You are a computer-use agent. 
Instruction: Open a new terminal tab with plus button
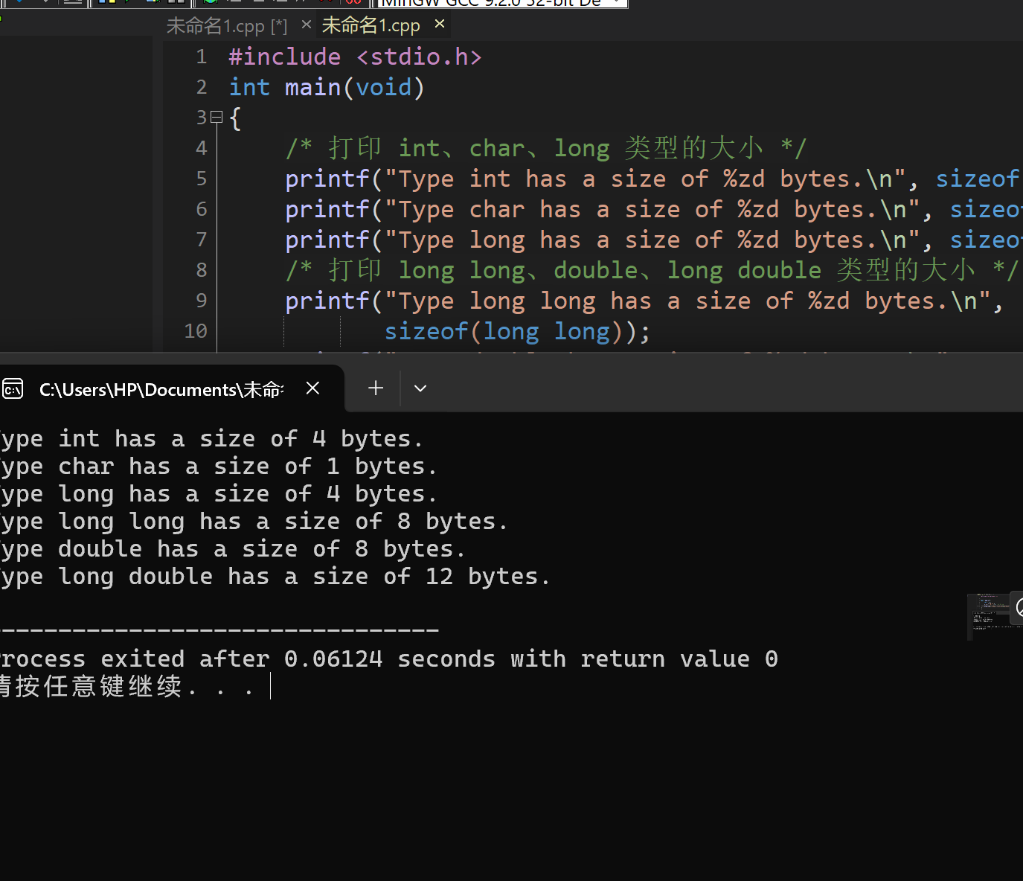(376, 388)
